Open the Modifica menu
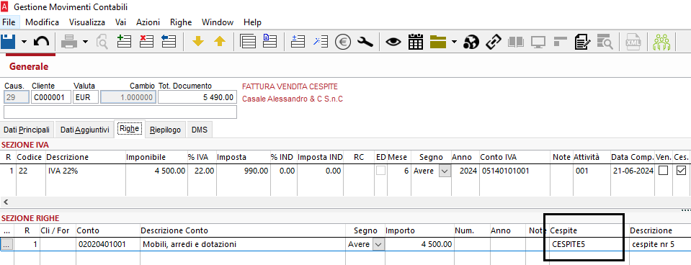The height and width of the screenshot is (265, 691). tap(43, 22)
